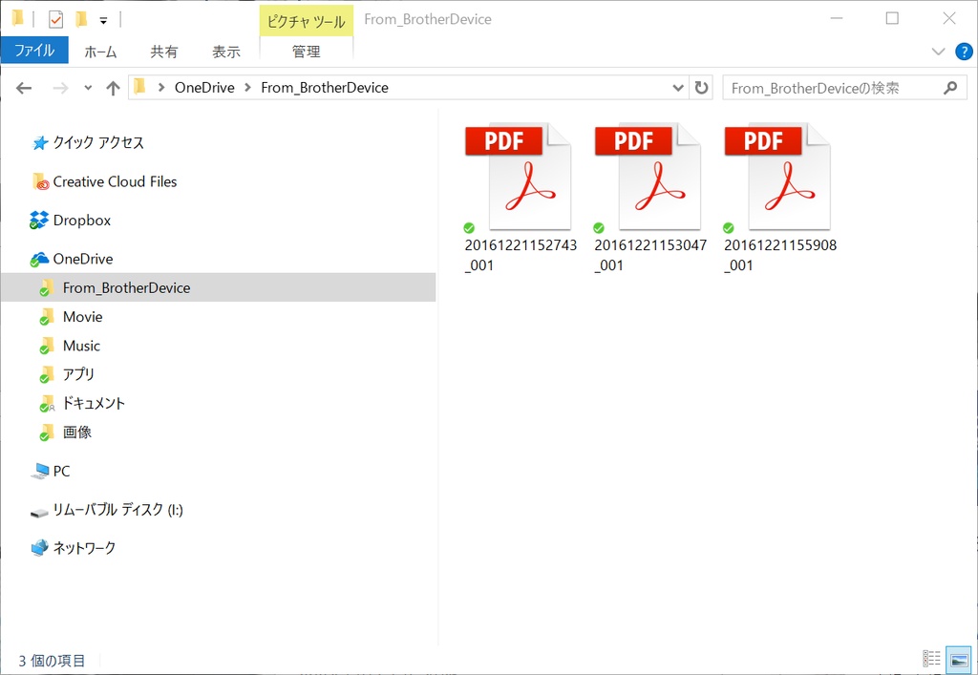The image size is (978, 675).
Task: Click the Movie folder icon
Action: (x=46, y=317)
